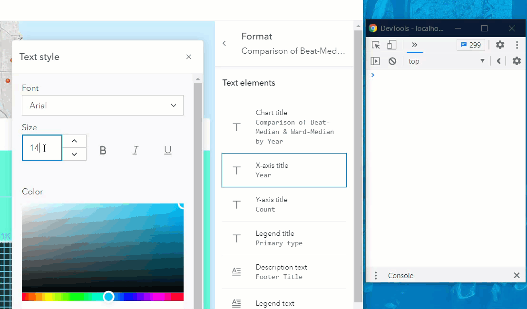Click the collapse arrow in the console toolbar
The image size is (527, 309).
499,61
